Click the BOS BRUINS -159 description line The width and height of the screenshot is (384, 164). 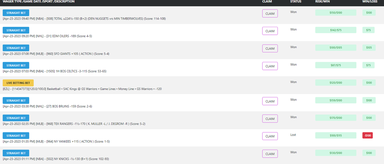(48, 107)
